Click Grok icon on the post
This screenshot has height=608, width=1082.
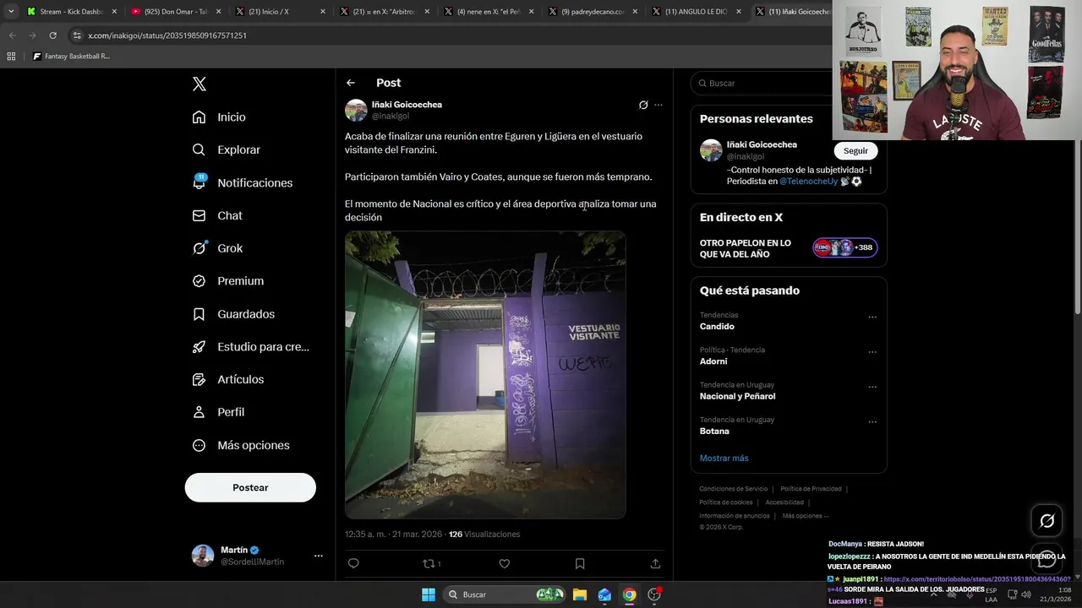coord(643,106)
